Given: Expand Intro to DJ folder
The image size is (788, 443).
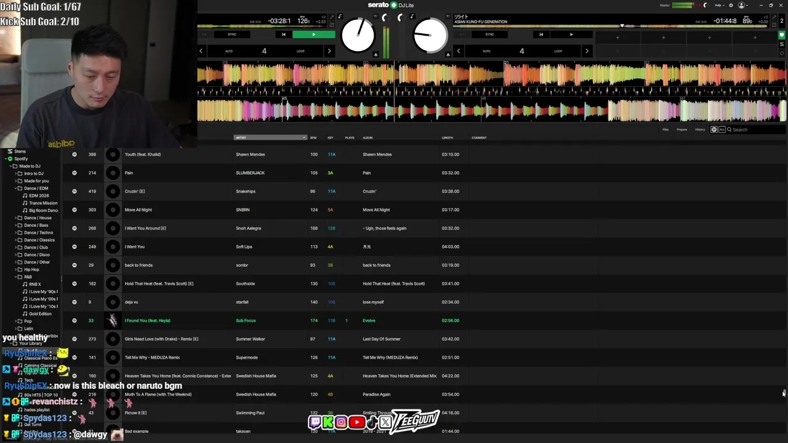Looking at the screenshot, I should (x=17, y=174).
